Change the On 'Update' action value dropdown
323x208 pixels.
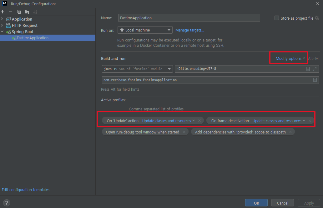point(169,121)
